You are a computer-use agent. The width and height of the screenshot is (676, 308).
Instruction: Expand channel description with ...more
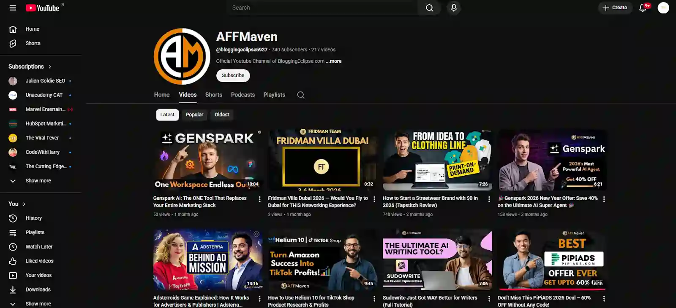pos(334,61)
